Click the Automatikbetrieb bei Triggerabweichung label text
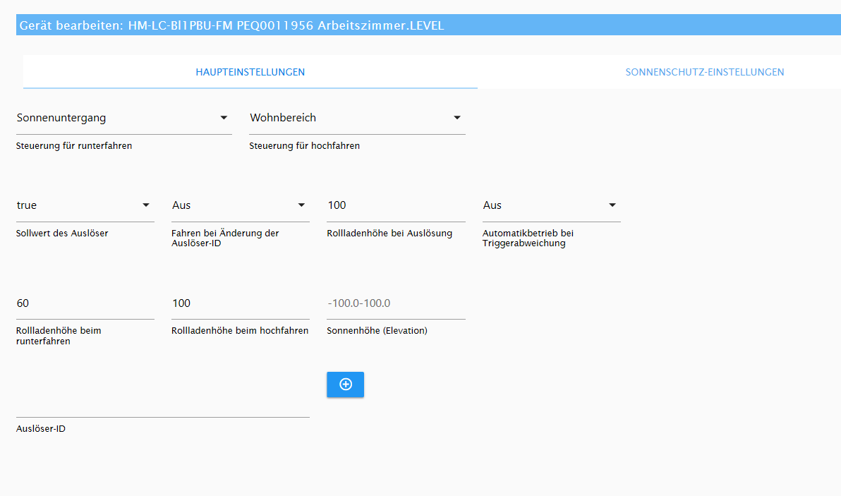This screenshot has height=496, width=841. tap(528, 238)
